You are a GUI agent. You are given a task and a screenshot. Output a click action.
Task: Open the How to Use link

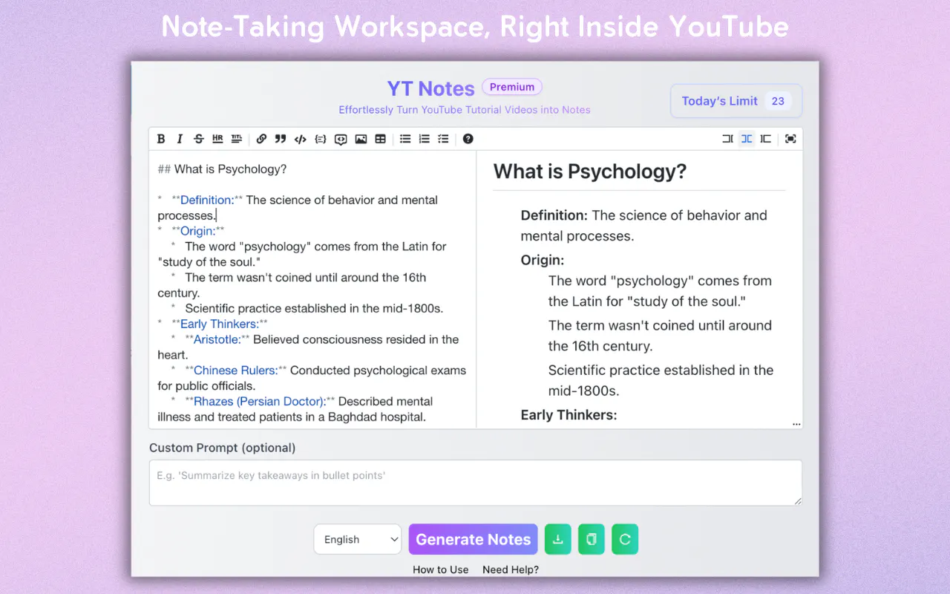point(441,569)
